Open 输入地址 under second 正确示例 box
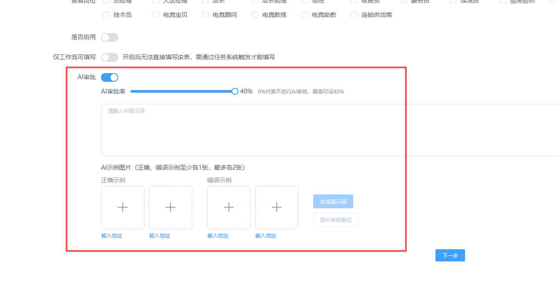Viewport: 559px width, 301px height. point(160,236)
